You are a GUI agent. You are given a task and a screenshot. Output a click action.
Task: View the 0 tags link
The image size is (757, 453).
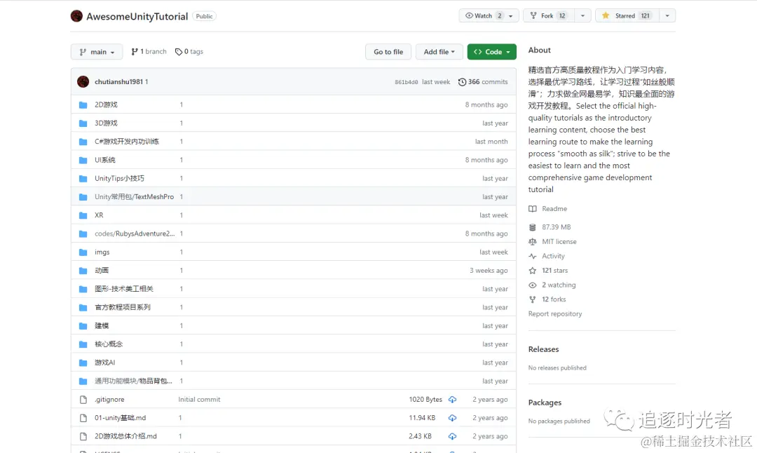(x=189, y=52)
